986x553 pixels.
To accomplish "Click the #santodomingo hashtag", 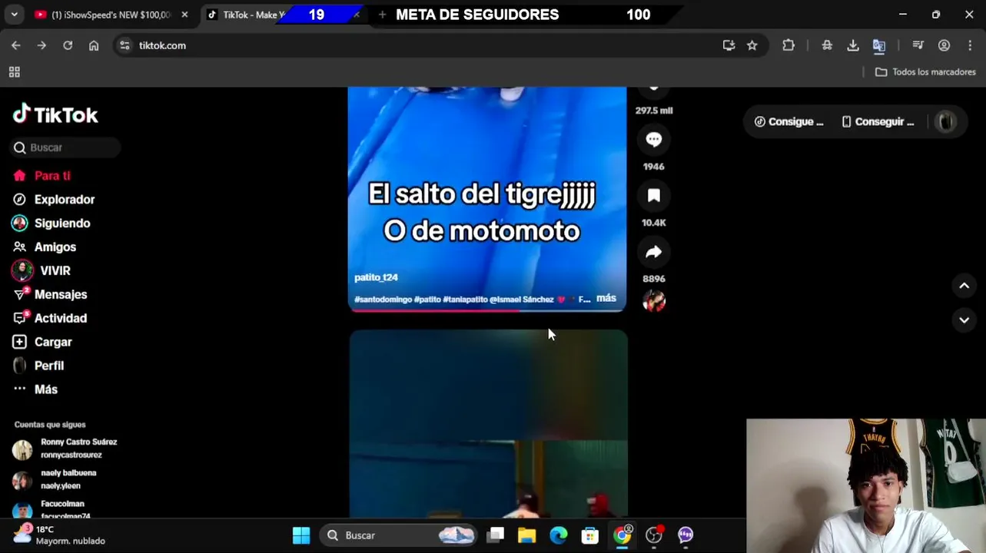I will coord(383,300).
